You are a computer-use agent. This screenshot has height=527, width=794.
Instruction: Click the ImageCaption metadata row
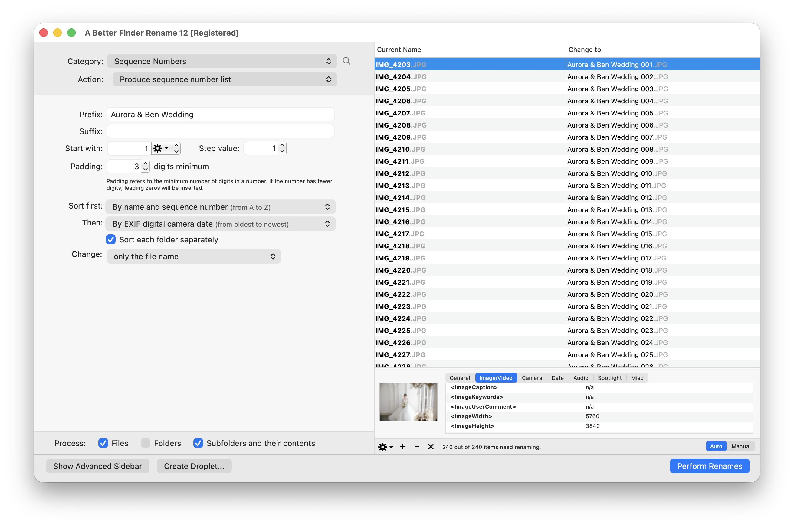click(x=599, y=387)
